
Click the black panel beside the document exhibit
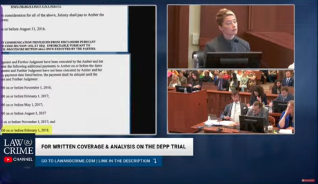[x=142, y=70]
